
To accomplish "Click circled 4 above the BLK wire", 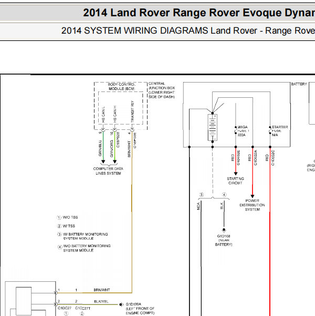I will [224, 195].
